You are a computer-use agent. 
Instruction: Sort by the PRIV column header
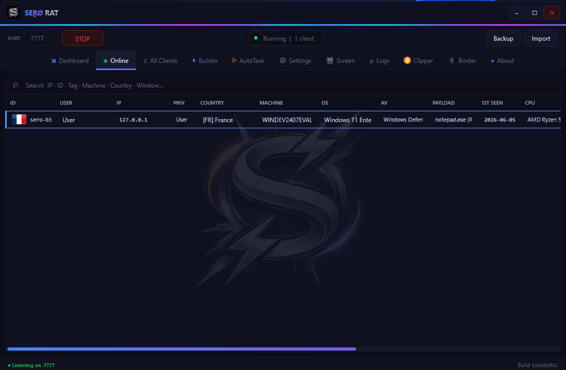(x=179, y=103)
